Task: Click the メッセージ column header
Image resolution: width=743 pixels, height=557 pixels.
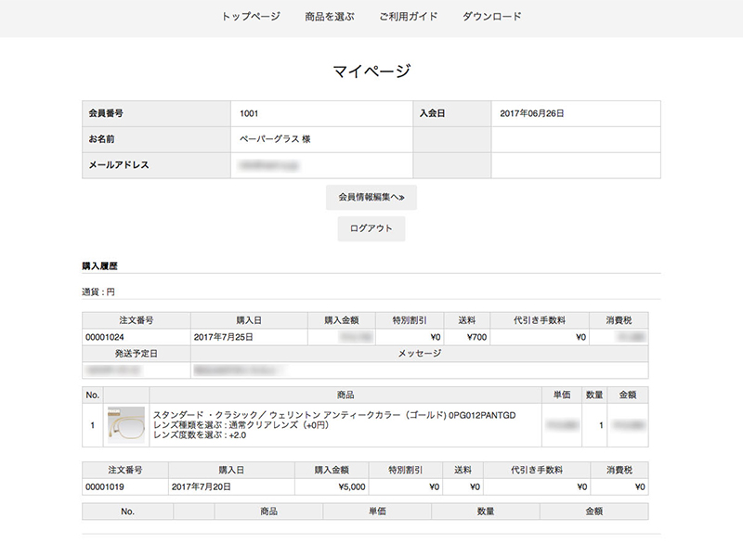Action: point(420,354)
